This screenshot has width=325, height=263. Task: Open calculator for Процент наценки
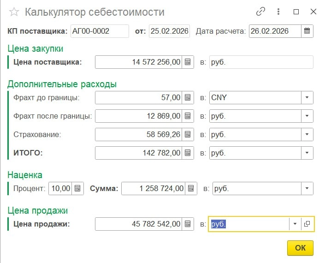[77, 188]
